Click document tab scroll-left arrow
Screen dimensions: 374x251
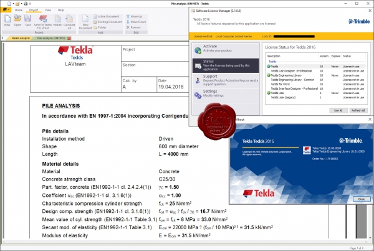pyautogui.click(x=2, y=38)
